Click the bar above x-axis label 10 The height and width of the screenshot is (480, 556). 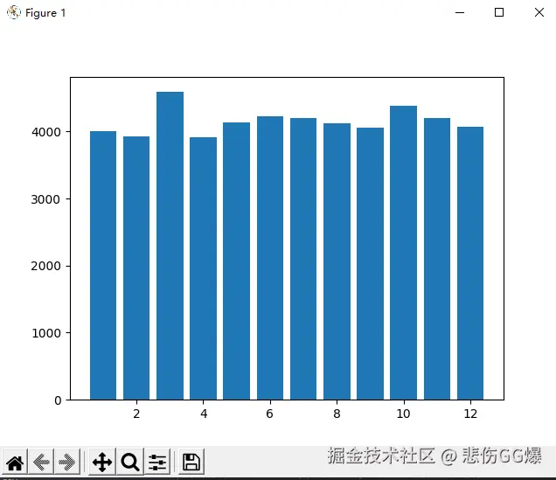click(403, 253)
